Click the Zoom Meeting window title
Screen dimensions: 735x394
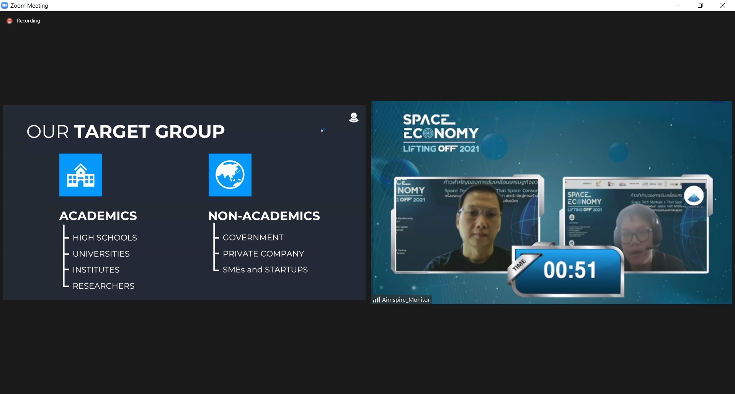(29, 5)
